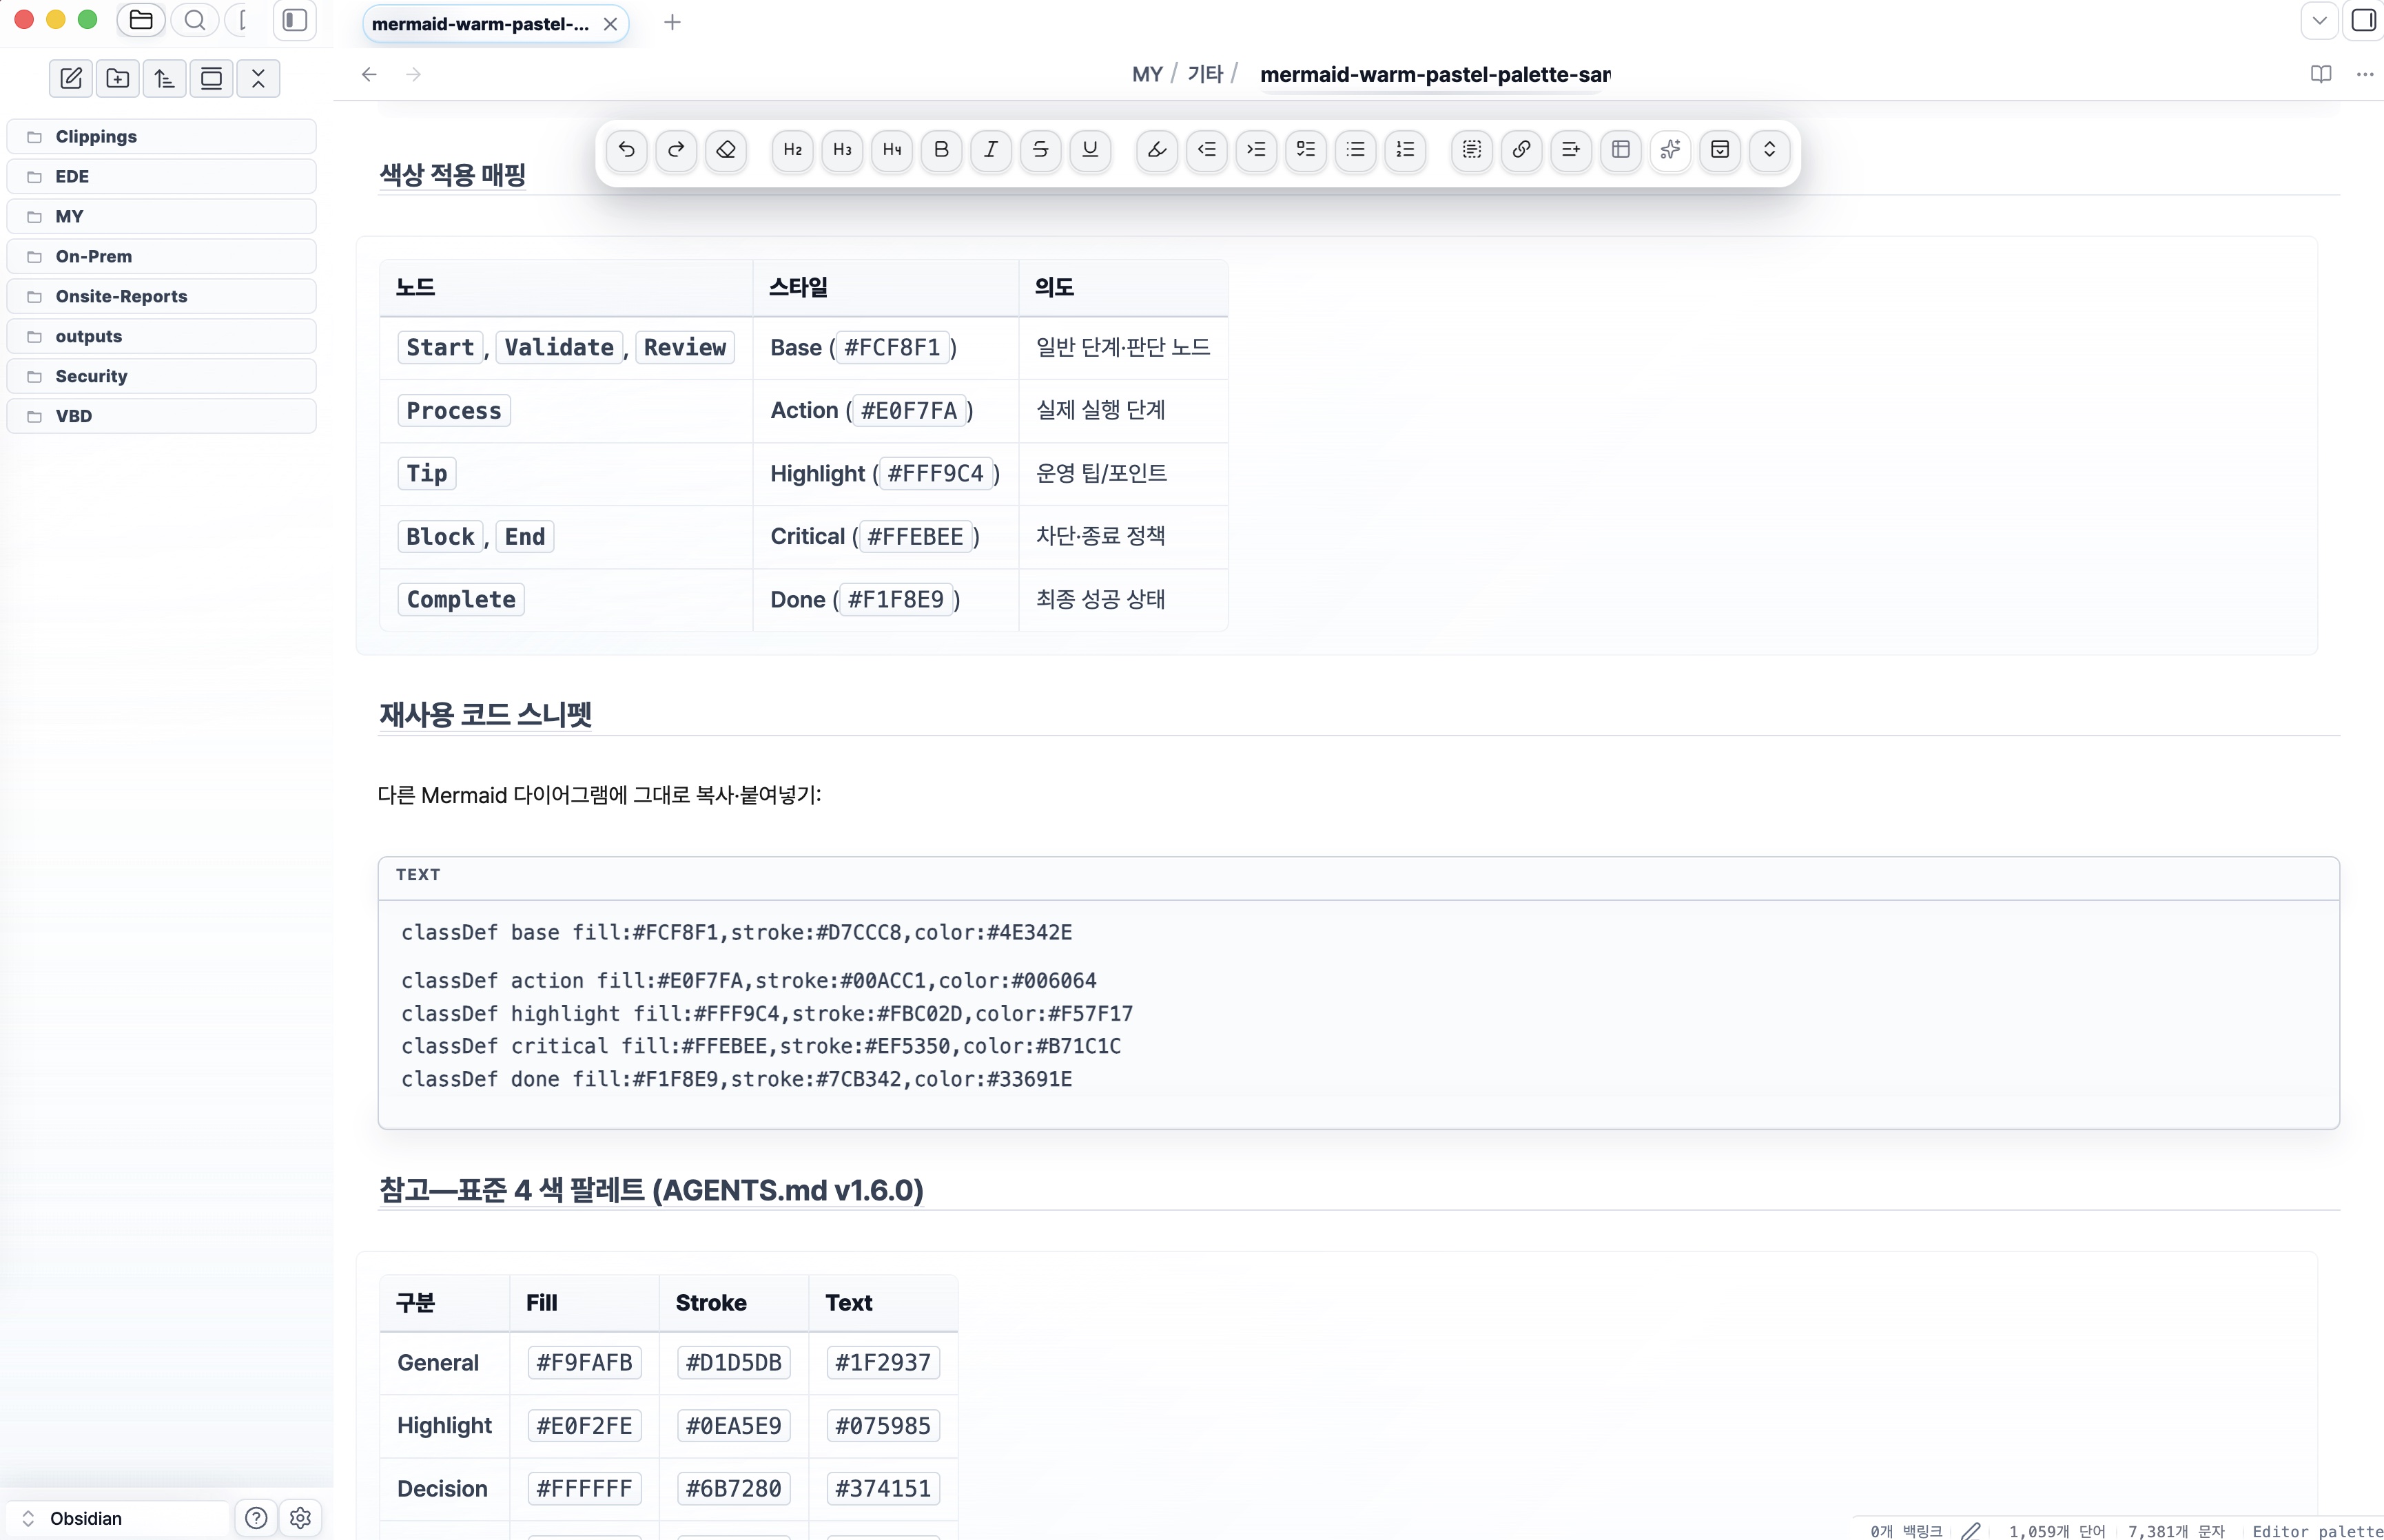Toggle italic formatting

[991, 150]
